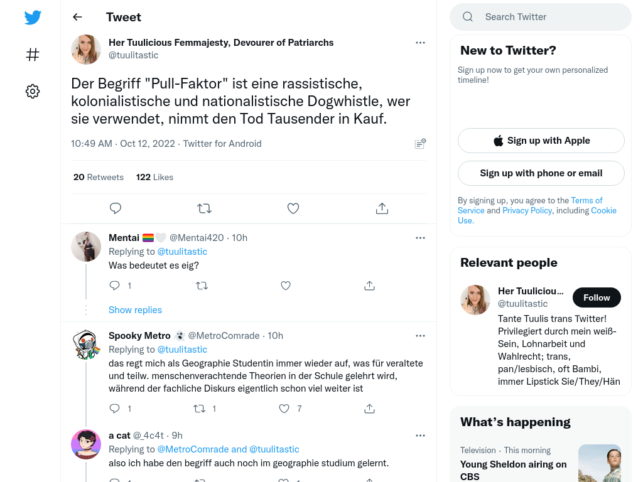The image size is (643, 482).
Task: Like the main tweet heart icon
Action: (x=293, y=208)
